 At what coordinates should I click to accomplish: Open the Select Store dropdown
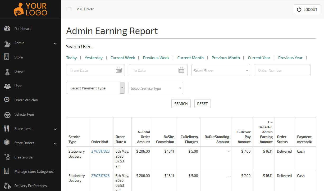pyautogui.click(x=221, y=71)
